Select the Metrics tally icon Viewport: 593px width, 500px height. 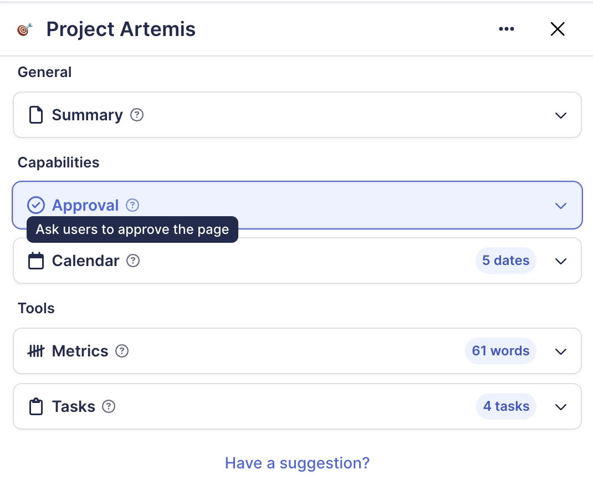[x=36, y=350]
